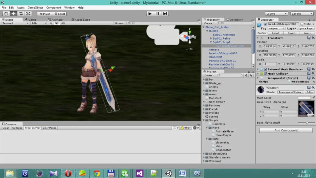Open Skinned Mesh Renderer gear menu

pos(313,69)
